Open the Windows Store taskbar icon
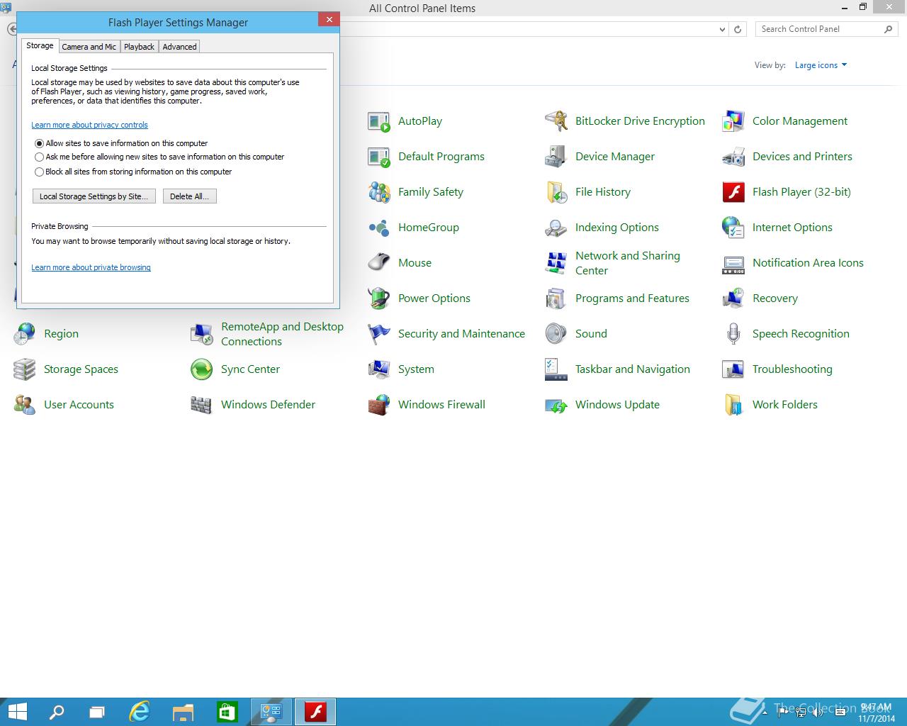This screenshot has height=726, width=907. tap(227, 711)
